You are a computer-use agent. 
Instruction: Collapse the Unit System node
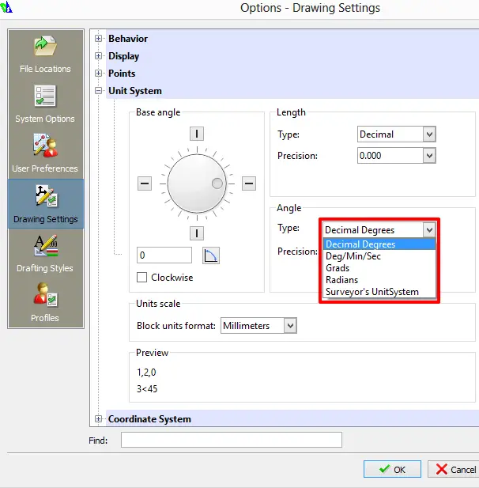(98, 91)
